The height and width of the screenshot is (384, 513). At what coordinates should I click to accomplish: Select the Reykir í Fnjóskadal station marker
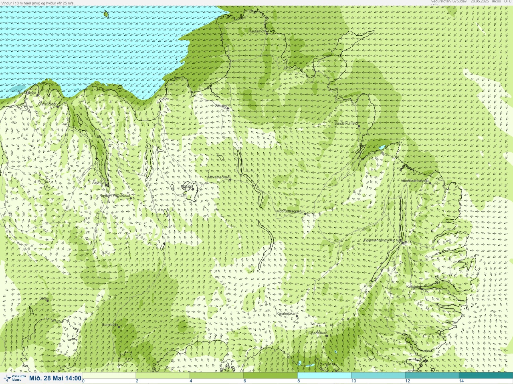click(x=131, y=198)
